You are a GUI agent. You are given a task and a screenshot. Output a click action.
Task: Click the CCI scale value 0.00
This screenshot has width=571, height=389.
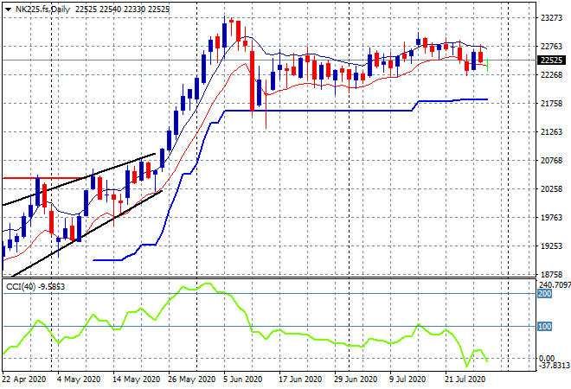click(547, 359)
